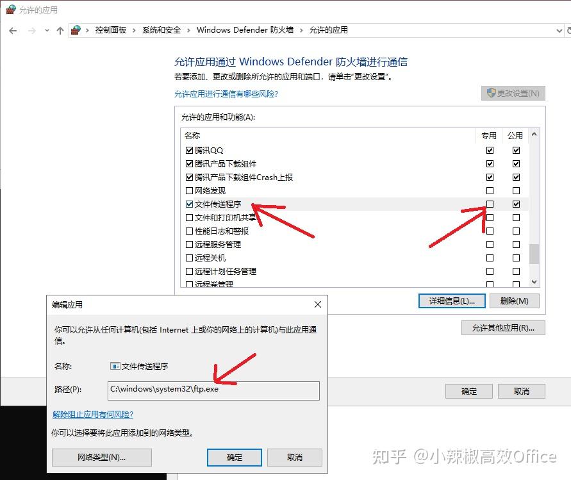Expand address bar history dropdown
Image resolution: width=571 pixels, height=480 pixels.
click(559, 31)
